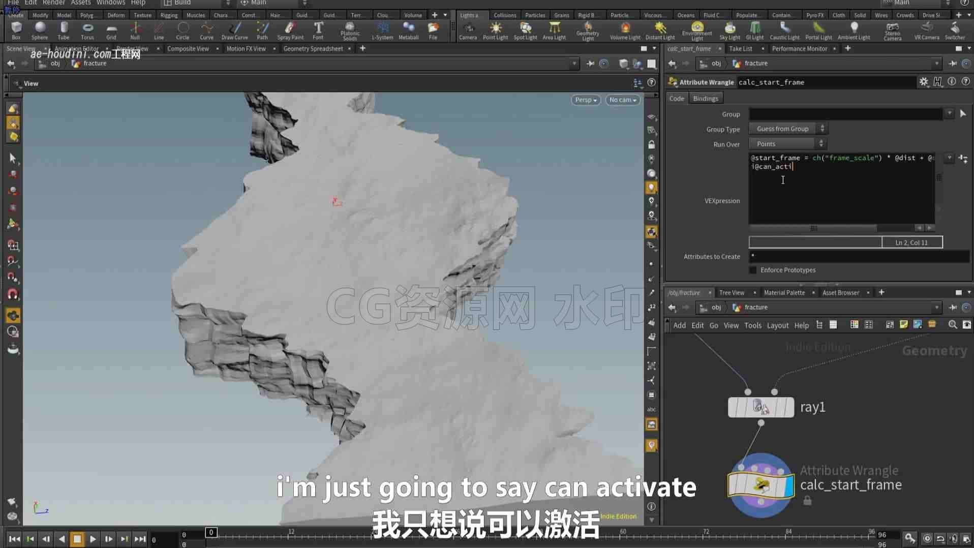This screenshot has width=974, height=548.
Task: Select the calc_start_frame wrangle node
Action: (x=760, y=485)
